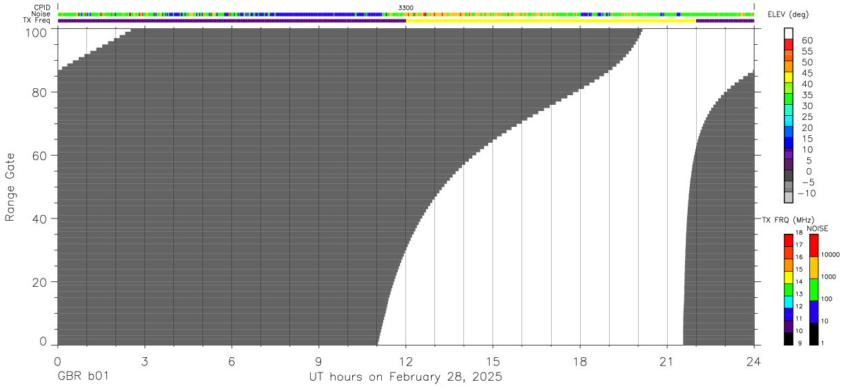Click the 'GBR b01' radar beam label
This screenshot has height=391, width=848.
pyautogui.click(x=83, y=377)
